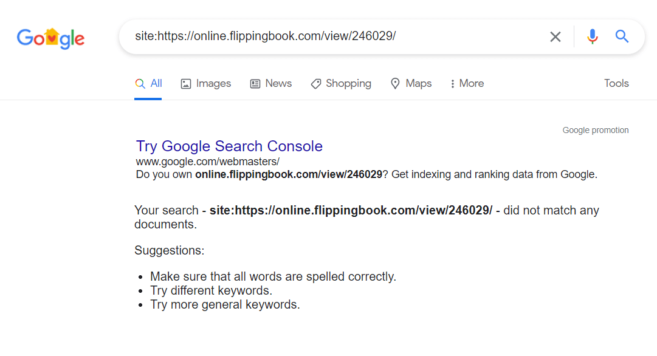Submit search with magnifying glass icon
The height and width of the screenshot is (356, 657).
pos(622,36)
